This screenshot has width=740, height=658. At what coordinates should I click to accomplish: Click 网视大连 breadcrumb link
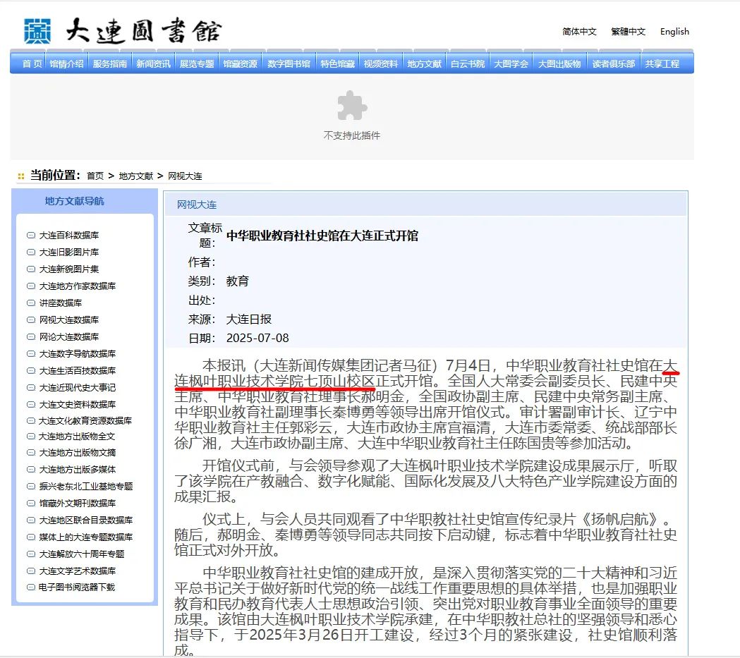185,176
